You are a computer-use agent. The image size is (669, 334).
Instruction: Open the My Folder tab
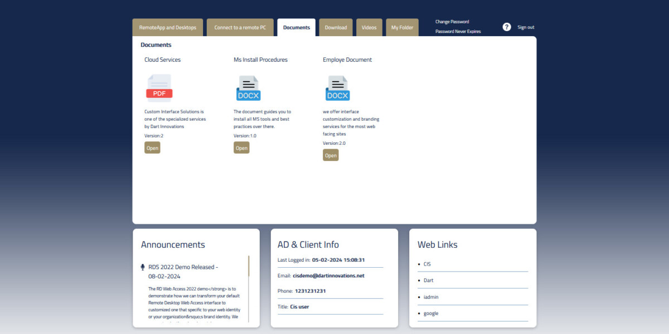402,28
